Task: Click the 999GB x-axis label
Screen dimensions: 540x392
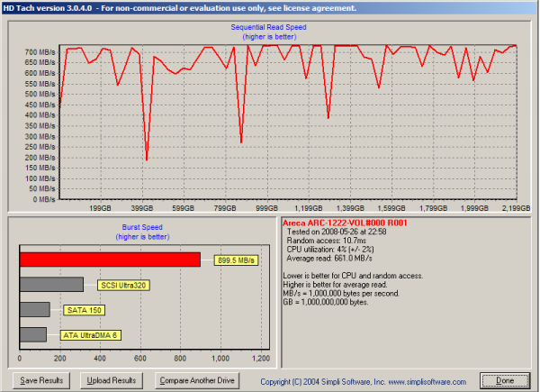Action: pos(267,208)
